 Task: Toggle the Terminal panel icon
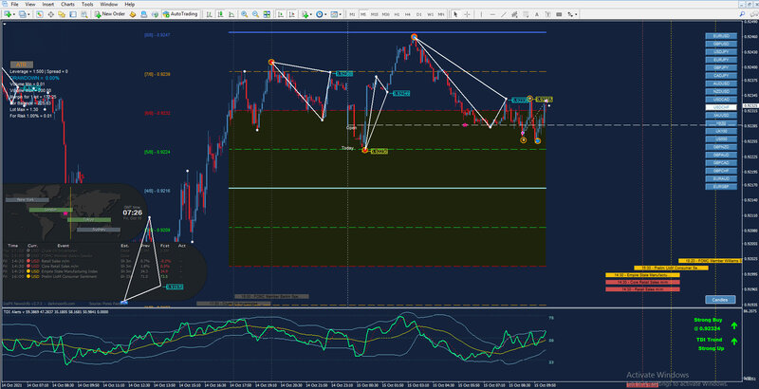pos(73,14)
